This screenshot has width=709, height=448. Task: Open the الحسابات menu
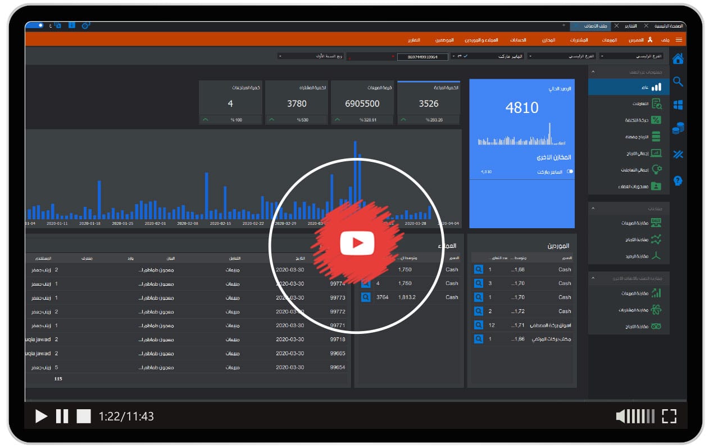point(518,40)
